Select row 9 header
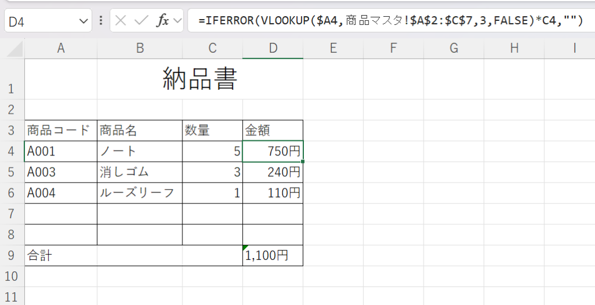The width and height of the screenshot is (595, 305). [12, 256]
